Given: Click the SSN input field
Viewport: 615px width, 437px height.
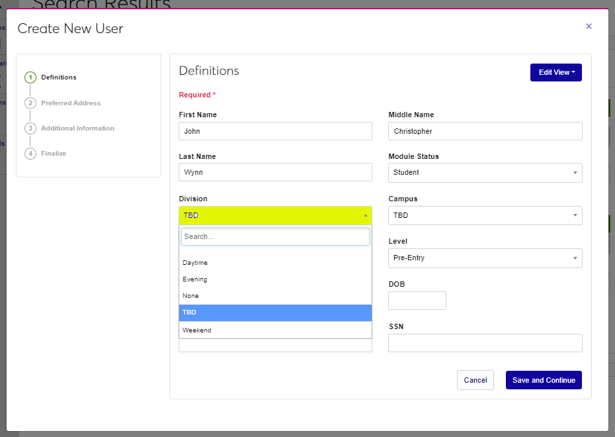Looking at the screenshot, I should (x=485, y=343).
